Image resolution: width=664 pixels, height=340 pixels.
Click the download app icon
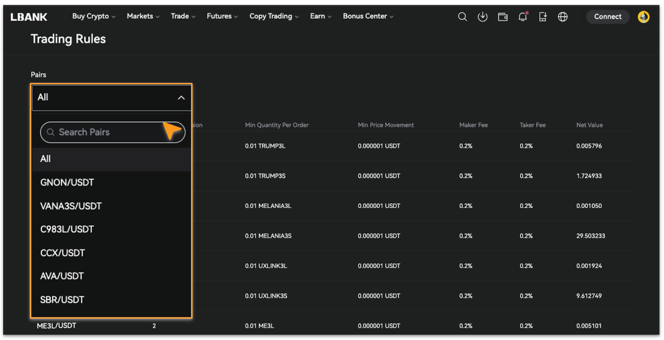coord(483,17)
